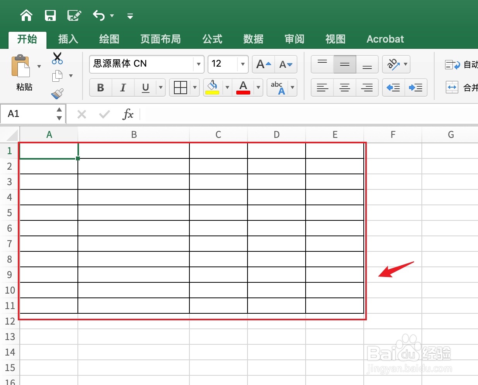The height and width of the screenshot is (385, 478).
Task: Toggle underline formatting
Action: coord(146,88)
